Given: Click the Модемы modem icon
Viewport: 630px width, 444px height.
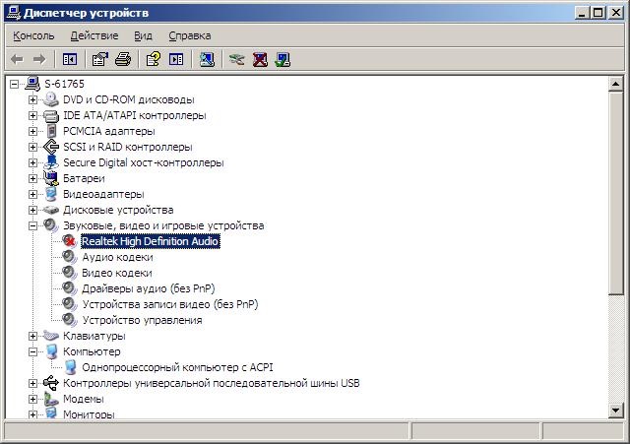Looking at the screenshot, I should point(51,399).
